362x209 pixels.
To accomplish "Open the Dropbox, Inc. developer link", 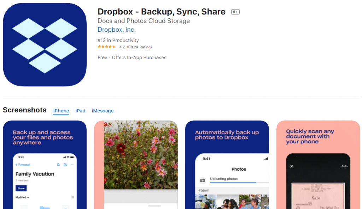I will coord(117,30).
